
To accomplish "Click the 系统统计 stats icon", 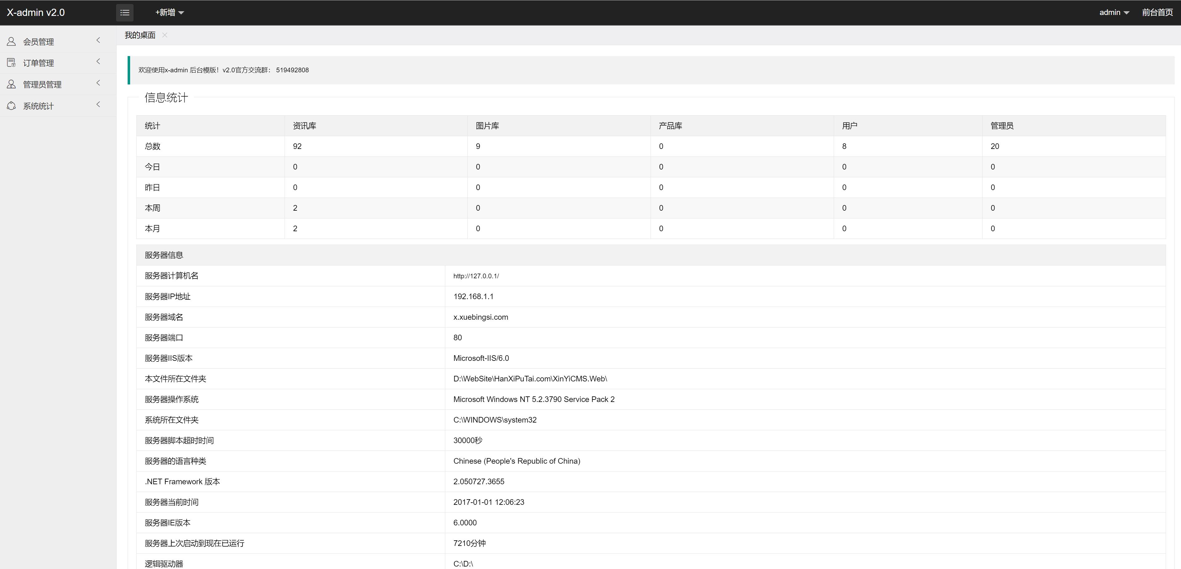I will point(12,106).
